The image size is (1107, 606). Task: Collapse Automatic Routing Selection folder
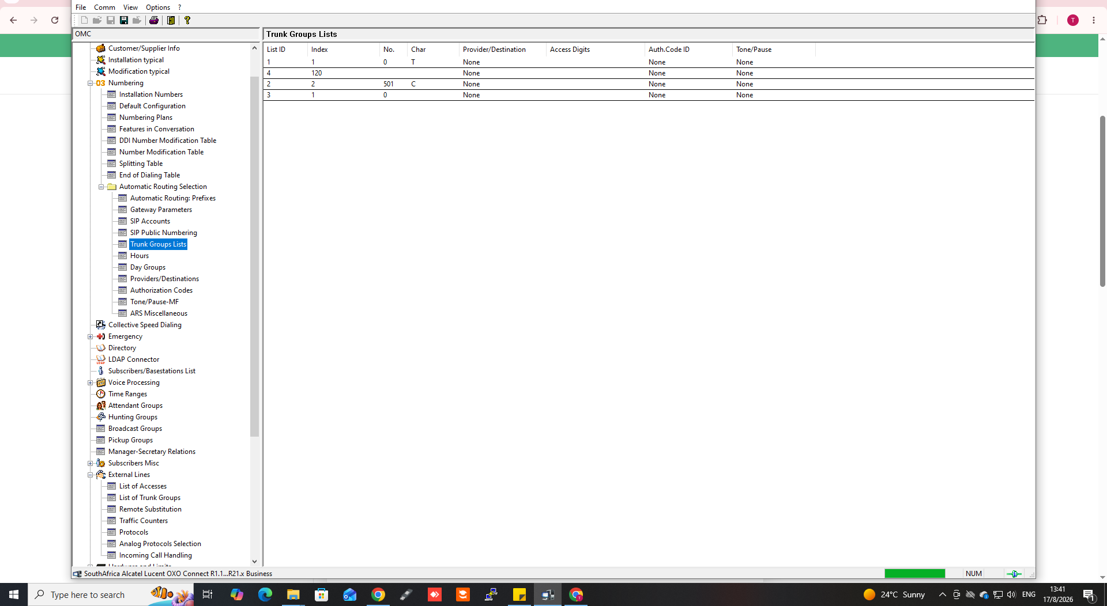click(101, 187)
